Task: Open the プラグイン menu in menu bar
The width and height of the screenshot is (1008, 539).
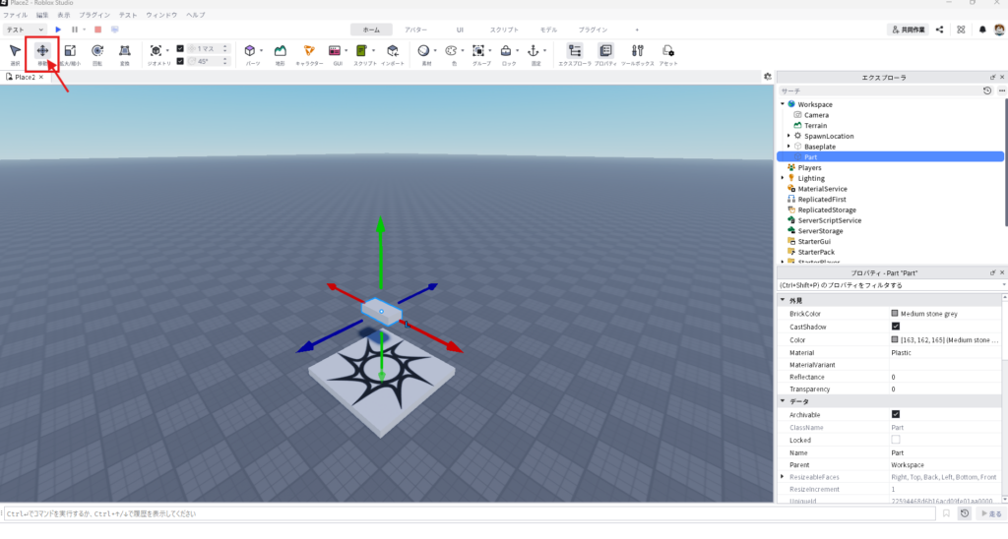Action: (x=94, y=16)
